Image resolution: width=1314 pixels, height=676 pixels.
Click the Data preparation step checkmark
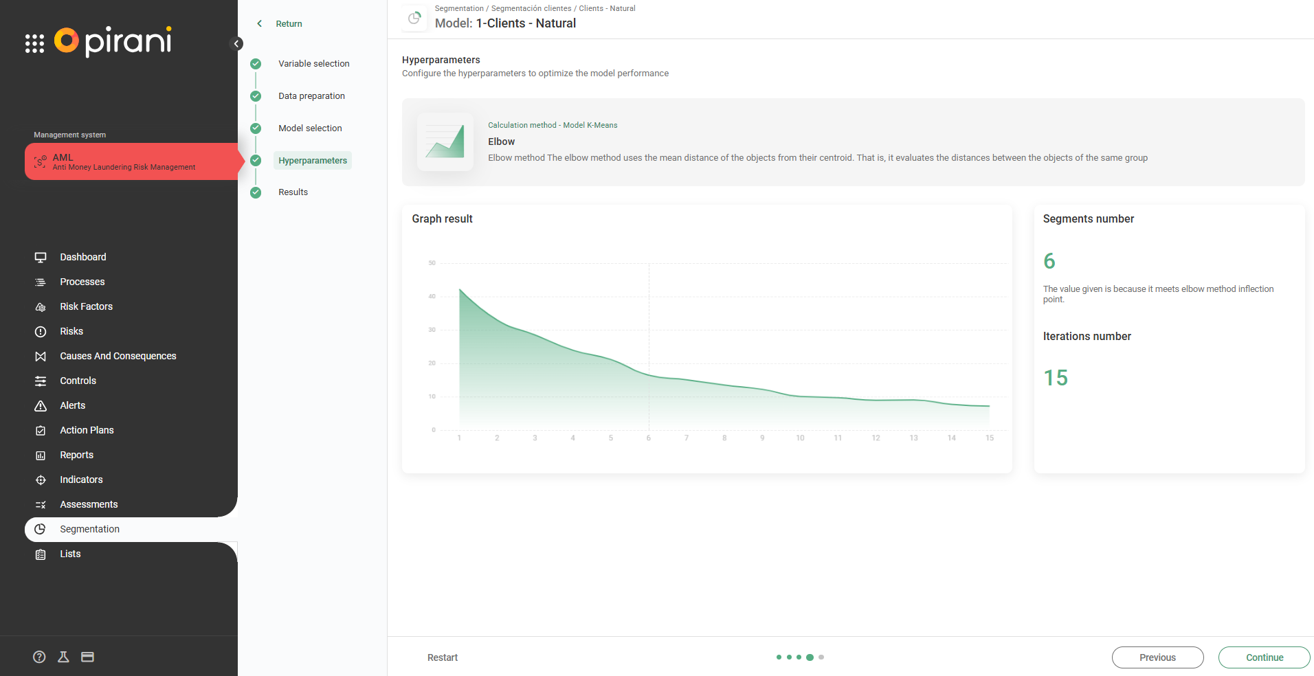[256, 96]
